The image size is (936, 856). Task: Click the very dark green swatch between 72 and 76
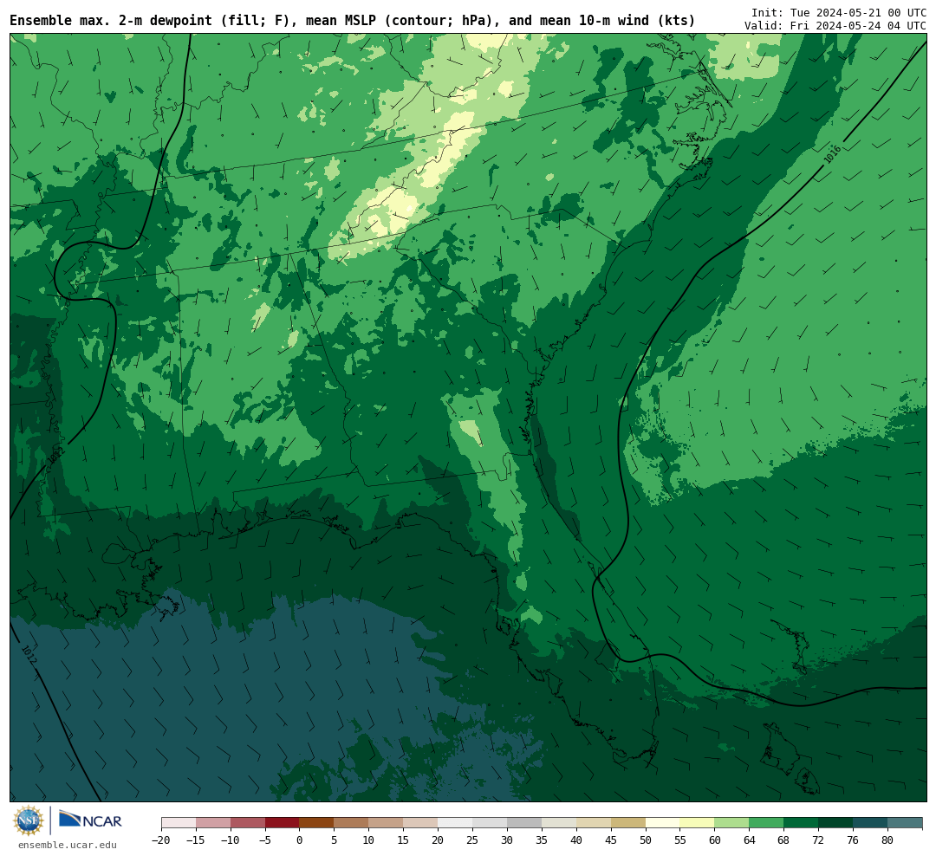tap(836, 823)
